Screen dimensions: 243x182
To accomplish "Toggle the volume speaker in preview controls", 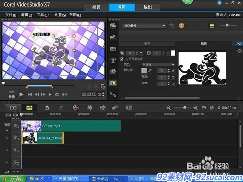I will click(64, 94).
